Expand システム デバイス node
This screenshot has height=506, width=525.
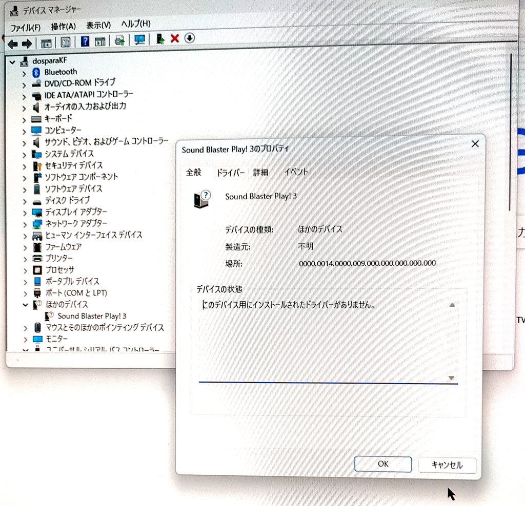click(25, 155)
